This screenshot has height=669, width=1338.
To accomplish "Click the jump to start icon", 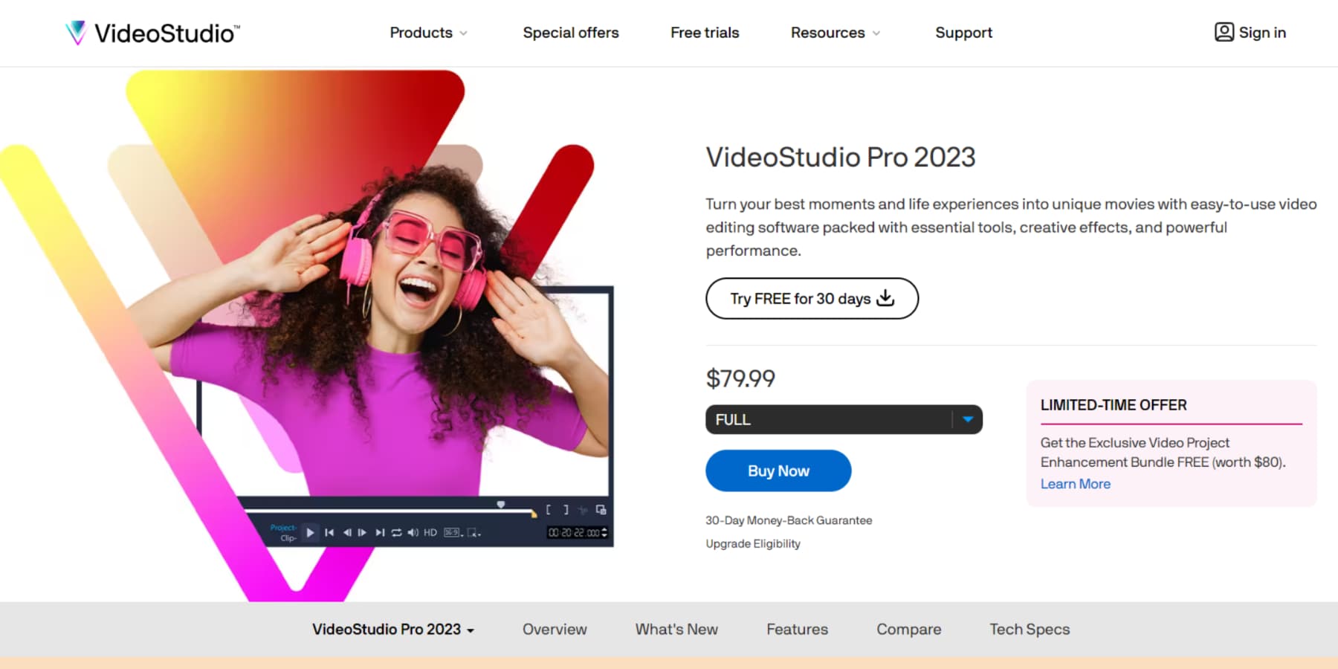I will point(329,532).
